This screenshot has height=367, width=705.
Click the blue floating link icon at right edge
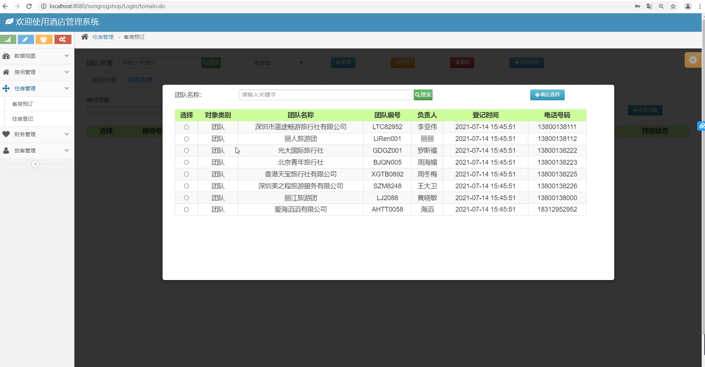pos(701,126)
